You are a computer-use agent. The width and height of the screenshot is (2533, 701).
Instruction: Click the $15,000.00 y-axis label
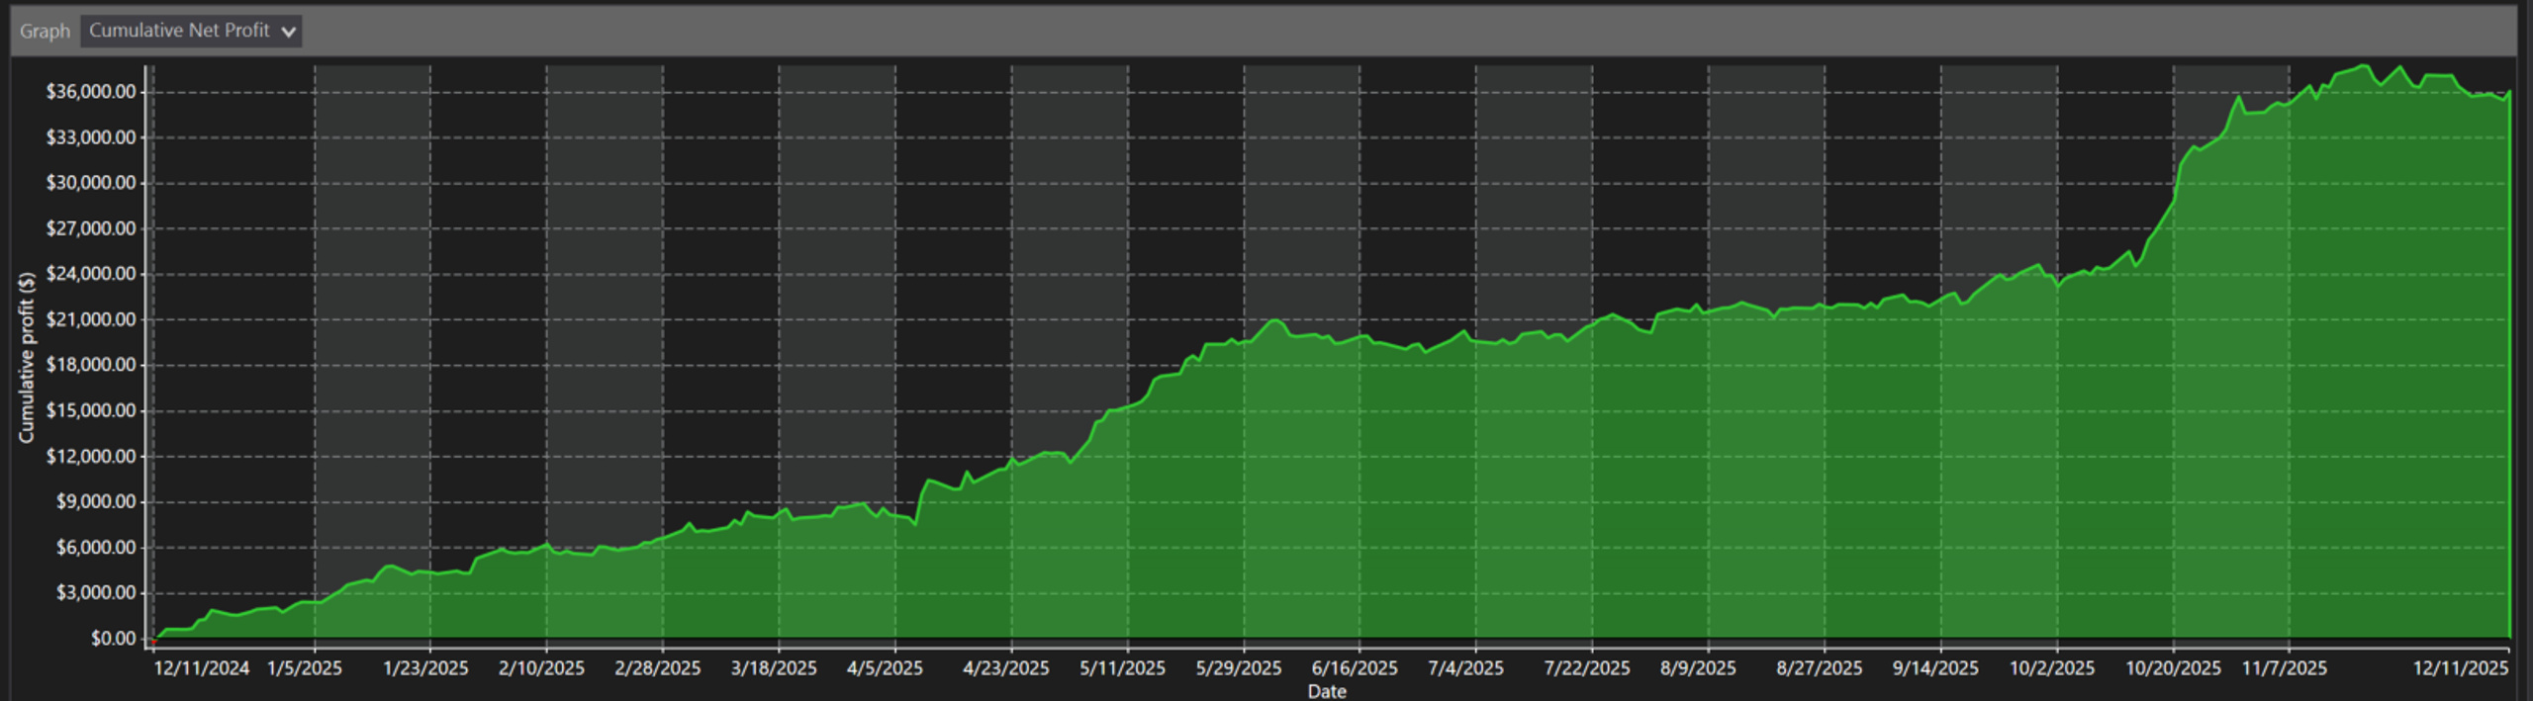coord(91,410)
